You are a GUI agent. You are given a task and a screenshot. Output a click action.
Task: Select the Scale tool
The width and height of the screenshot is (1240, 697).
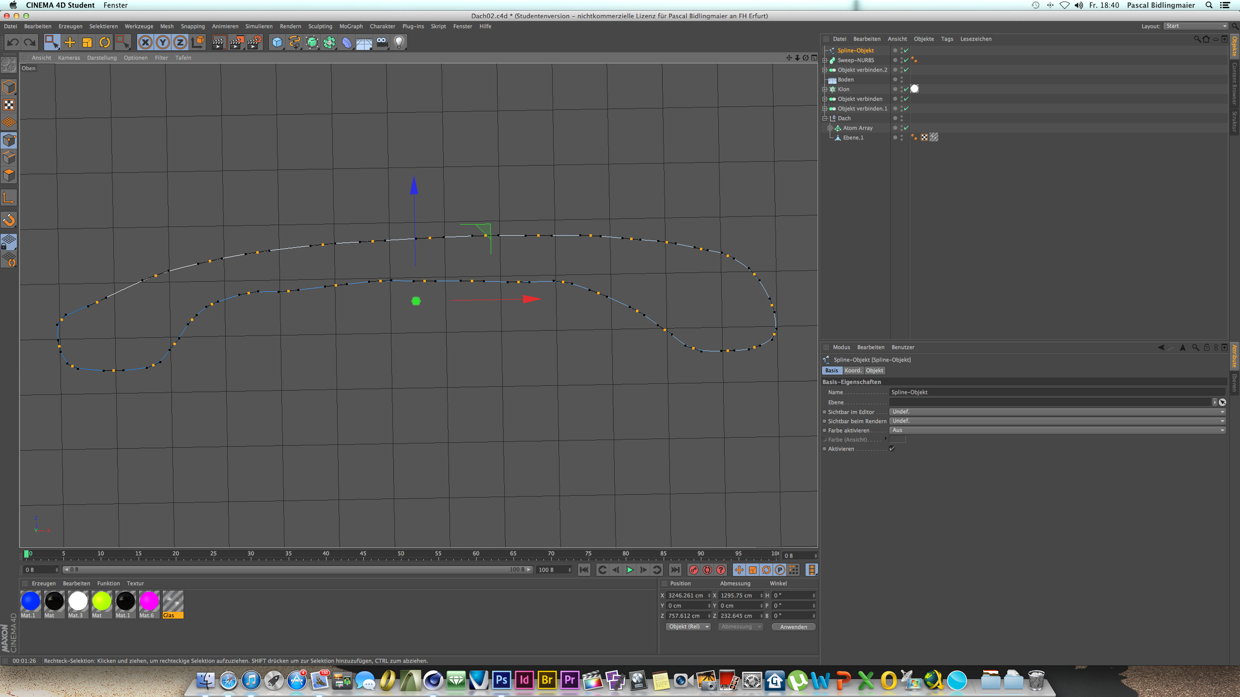[x=87, y=43]
